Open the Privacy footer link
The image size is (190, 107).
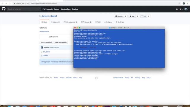62,78
